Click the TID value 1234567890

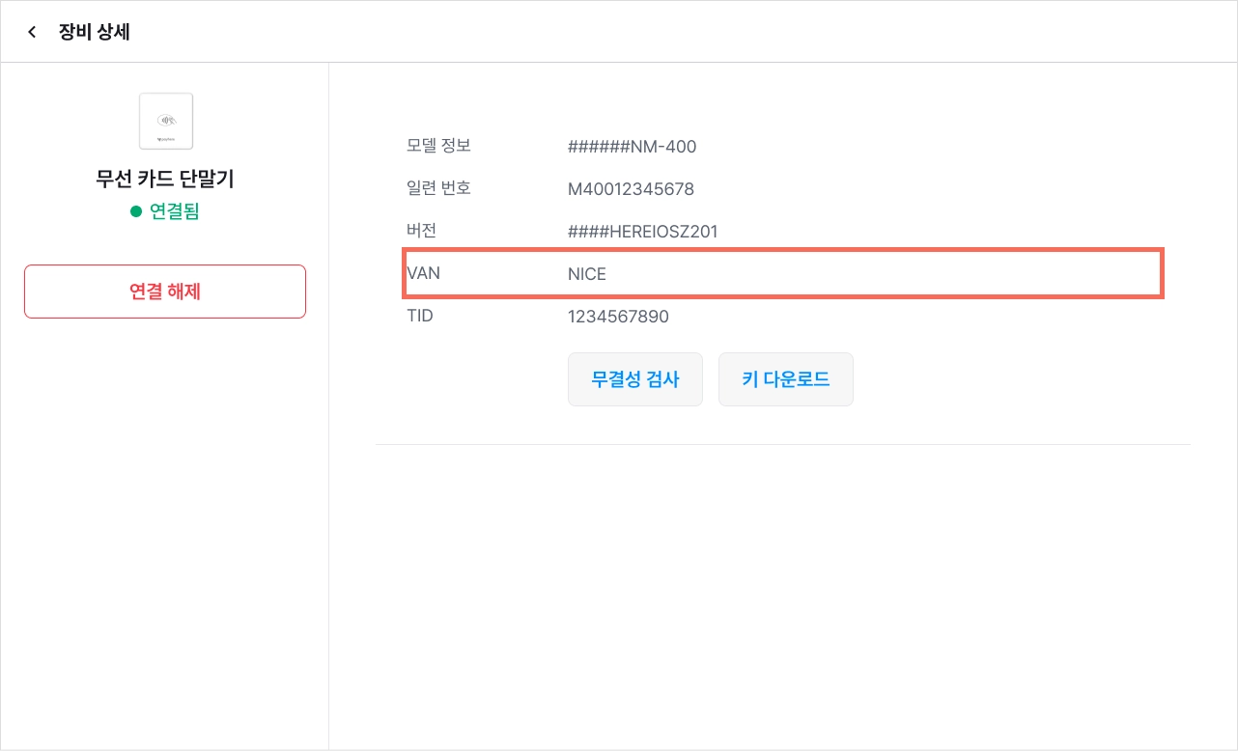[618, 317]
